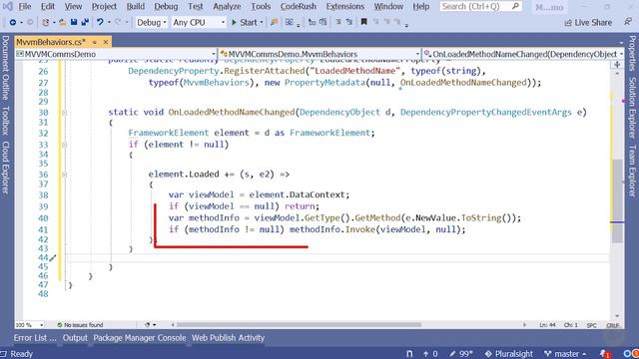The height and width of the screenshot is (359, 639).
Task: Click the No issues found indicator
Action: [80, 325]
